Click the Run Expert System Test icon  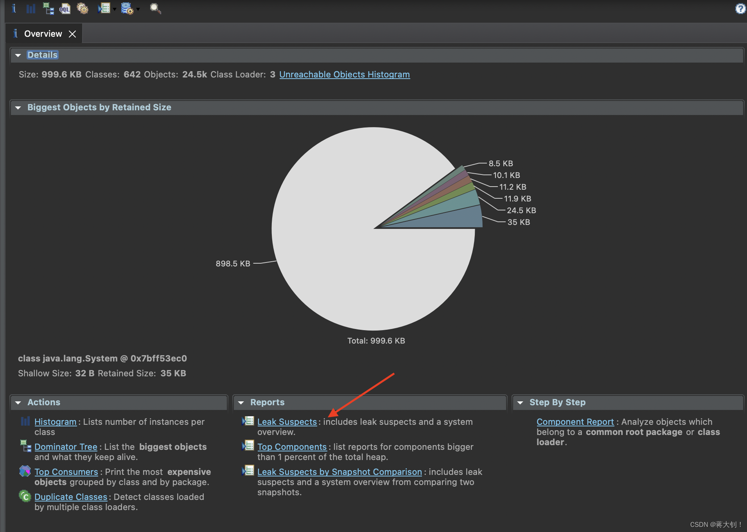coord(104,8)
